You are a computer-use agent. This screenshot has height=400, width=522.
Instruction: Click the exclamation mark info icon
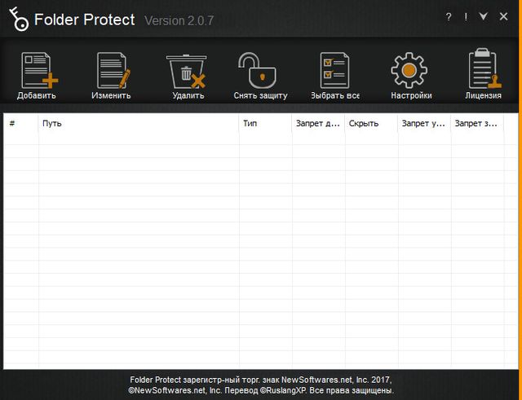[466, 16]
